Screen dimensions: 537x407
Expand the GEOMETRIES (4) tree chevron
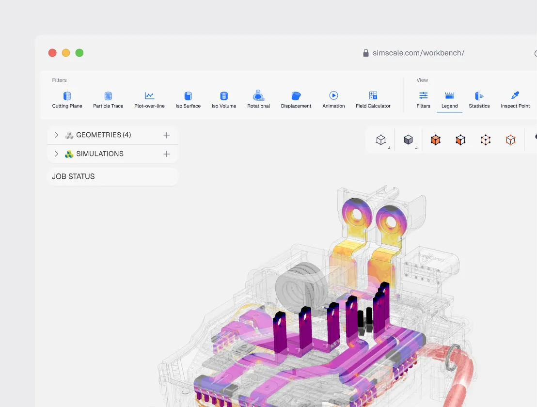coord(57,135)
